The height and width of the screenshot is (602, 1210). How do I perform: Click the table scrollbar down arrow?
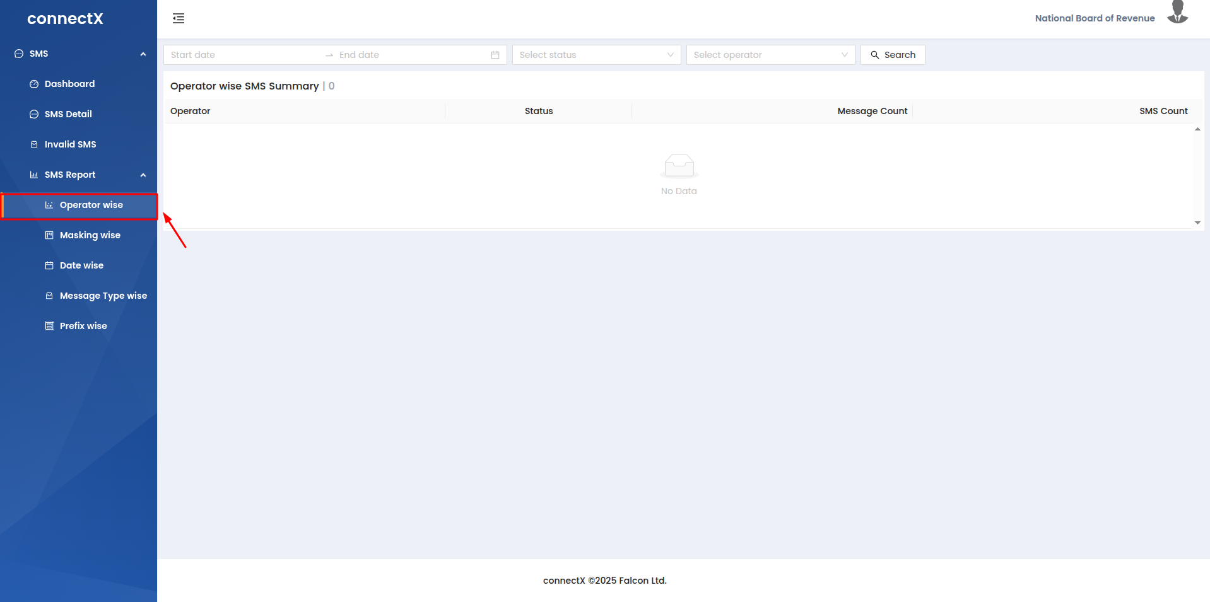[x=1197, y=223]
